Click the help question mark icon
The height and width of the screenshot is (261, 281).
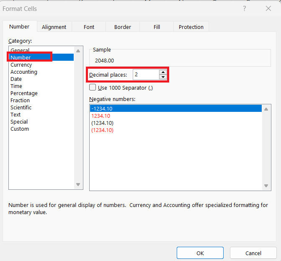point(245,8)
